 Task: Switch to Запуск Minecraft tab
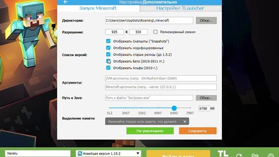pos(98,8)
